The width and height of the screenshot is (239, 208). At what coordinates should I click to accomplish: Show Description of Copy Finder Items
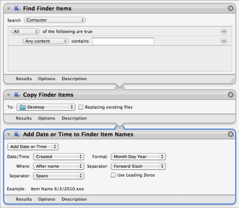74,118
